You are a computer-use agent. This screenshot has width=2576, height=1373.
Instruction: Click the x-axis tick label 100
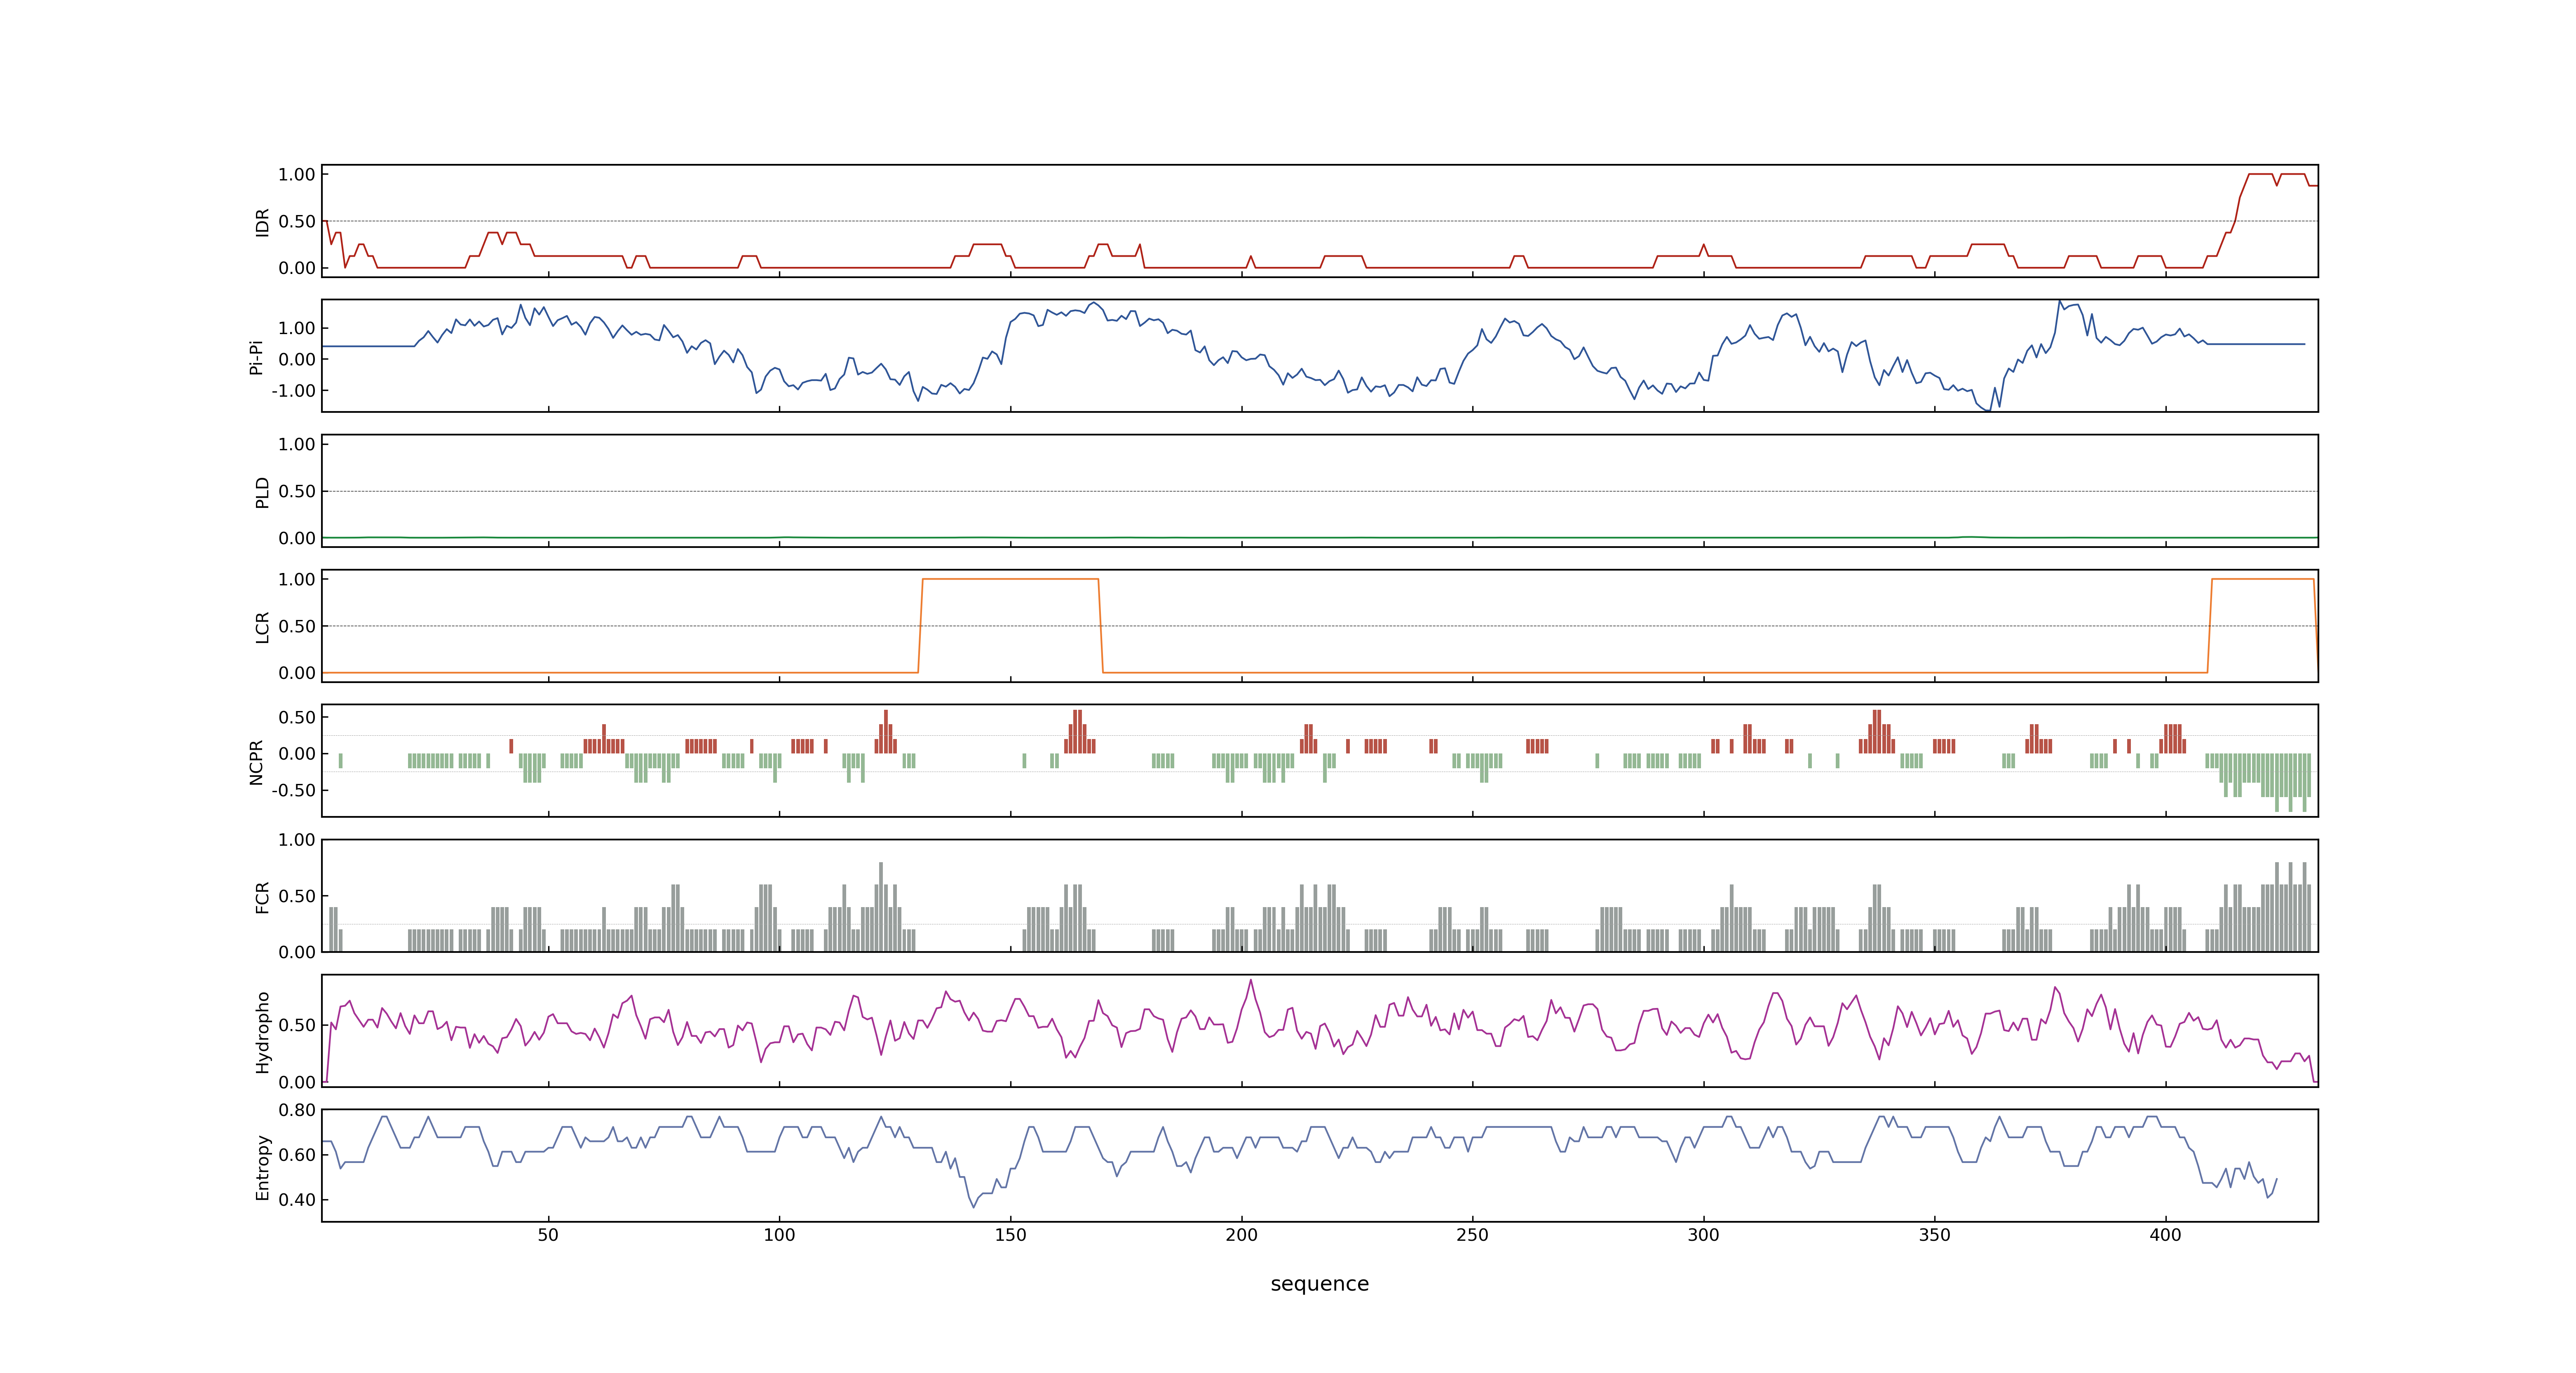tap(779, 1235)
